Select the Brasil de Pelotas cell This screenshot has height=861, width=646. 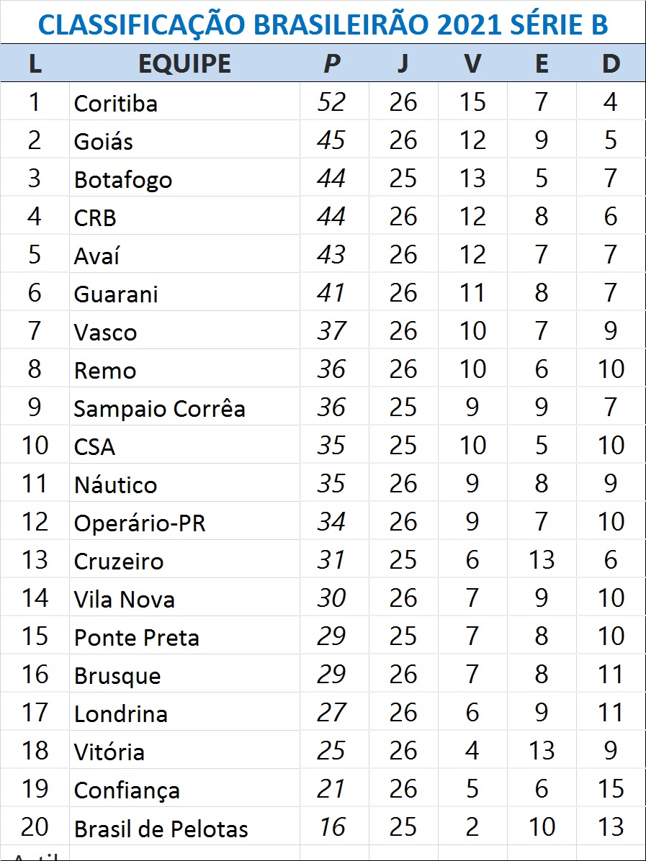click(x=161, y=828)
